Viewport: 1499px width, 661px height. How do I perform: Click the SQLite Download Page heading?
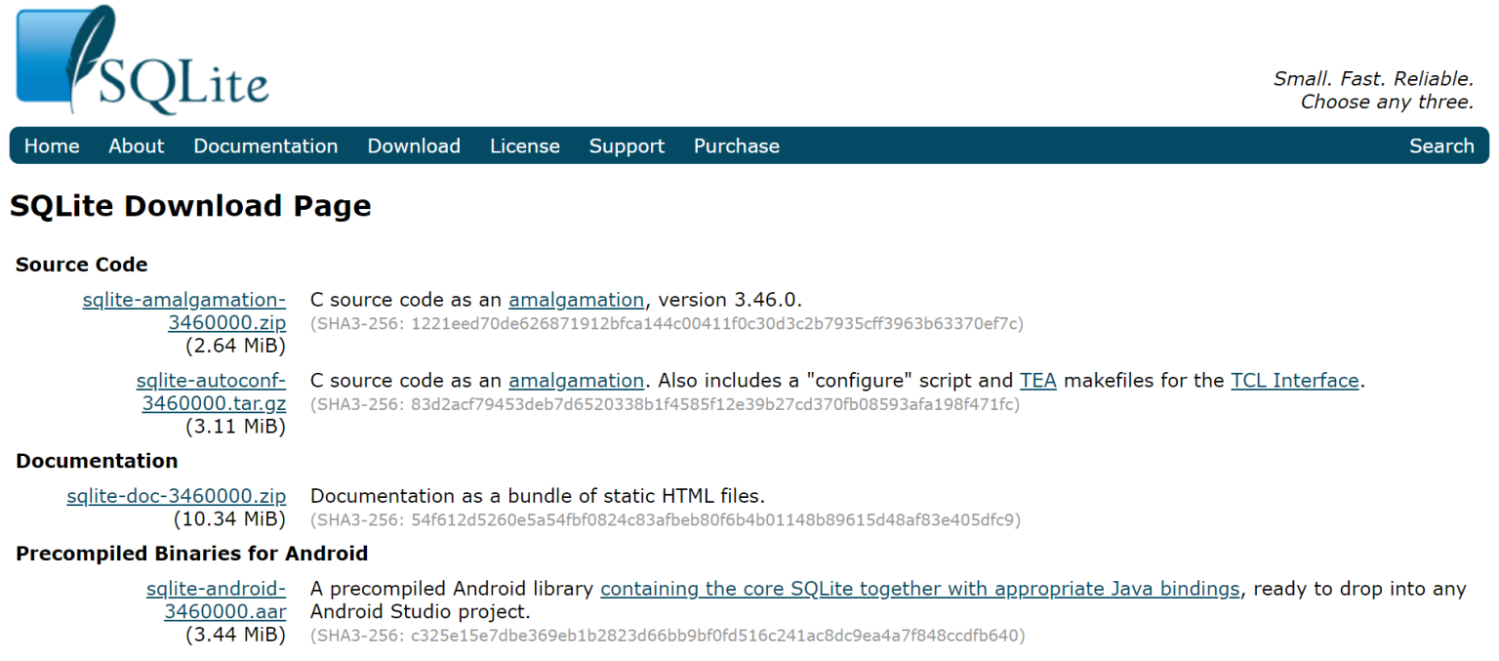[x=190, y=206]
